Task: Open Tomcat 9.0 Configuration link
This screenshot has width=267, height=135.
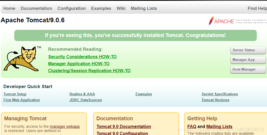Action: point(122,133)
